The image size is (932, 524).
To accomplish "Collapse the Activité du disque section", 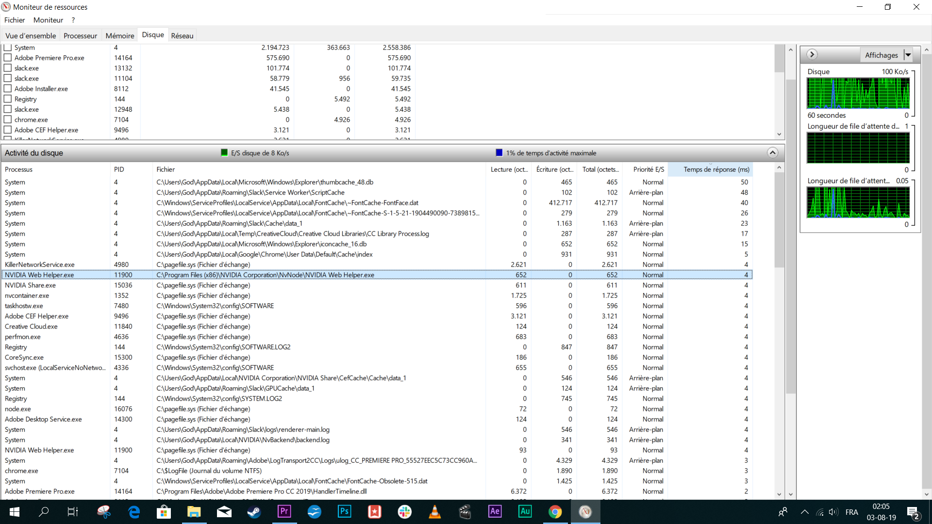I will (772, 153).
